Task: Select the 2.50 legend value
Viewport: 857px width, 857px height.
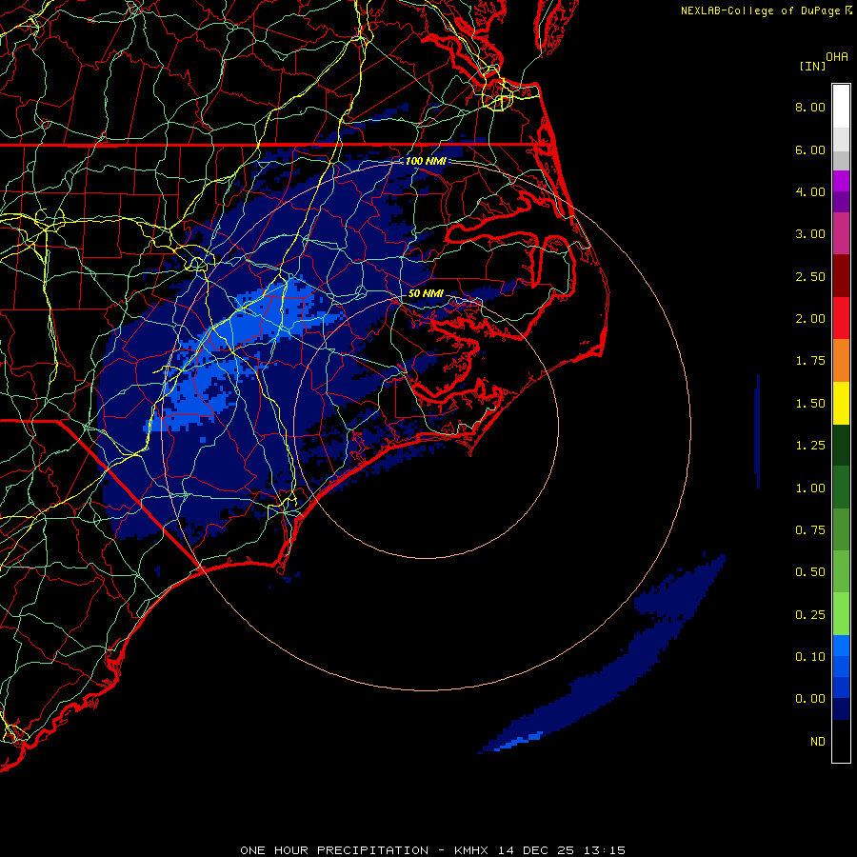Action: pyautogui.click(x=810, y=276)
